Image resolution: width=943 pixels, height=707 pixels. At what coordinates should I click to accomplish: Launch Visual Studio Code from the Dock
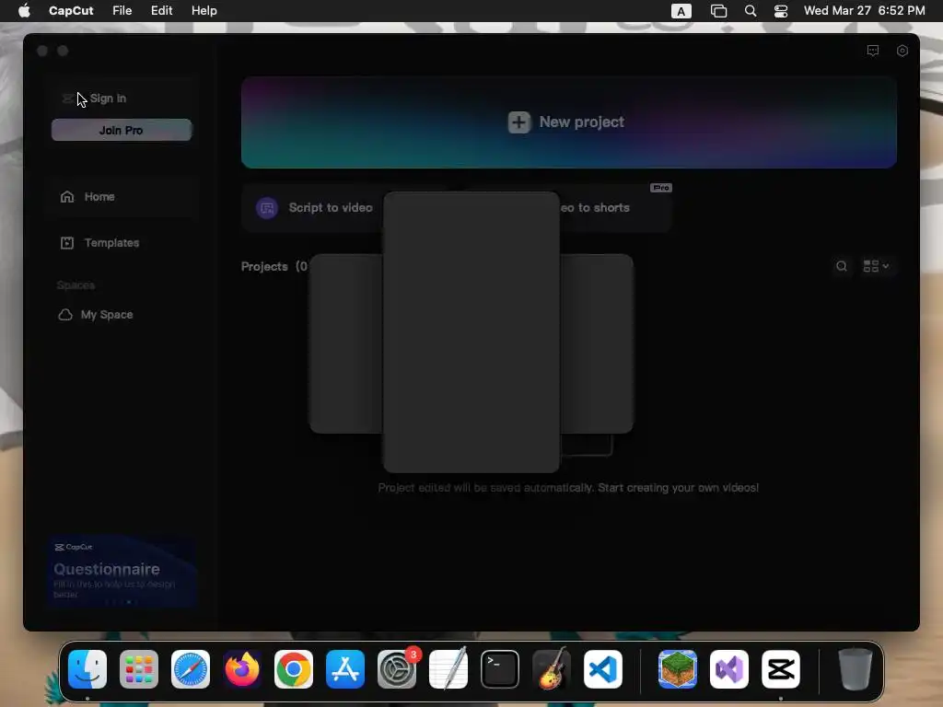[603, 669]
